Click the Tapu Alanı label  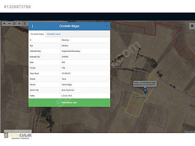[35, 73]
